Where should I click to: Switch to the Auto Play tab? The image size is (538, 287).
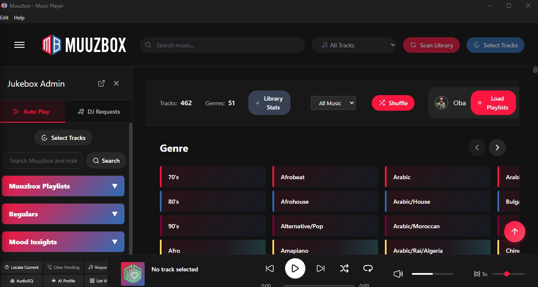pos(33,112)
